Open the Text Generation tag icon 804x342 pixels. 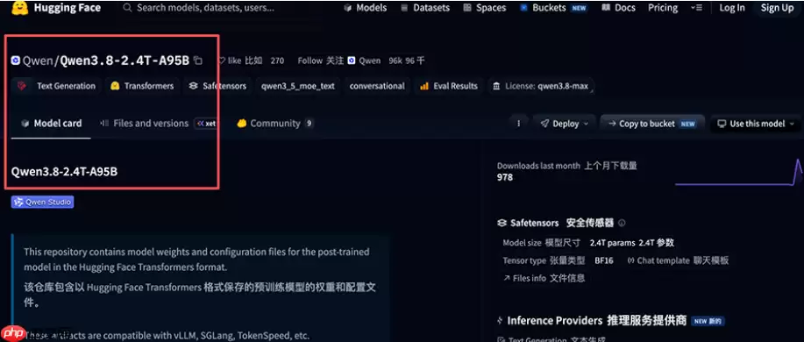click(x=22, y=86)
